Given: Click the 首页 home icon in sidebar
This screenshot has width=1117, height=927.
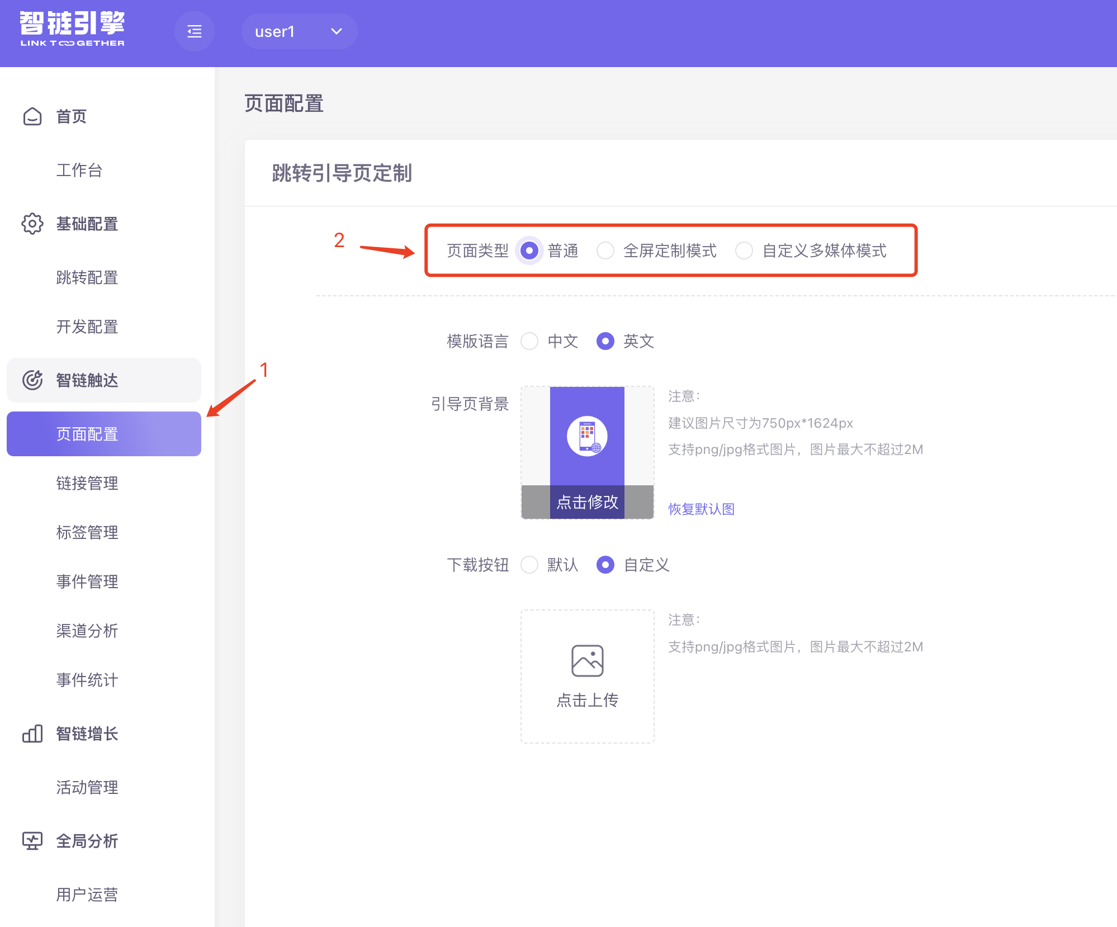Looking at the screenshot, I should (x=32, y=116).
